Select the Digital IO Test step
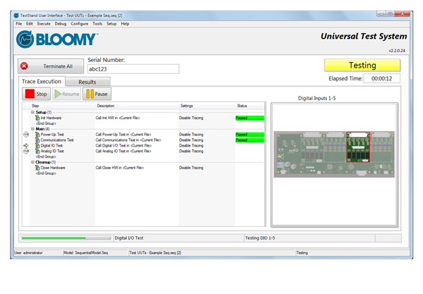The height and width of the screenshot is (294, 423). (x=52, y=145)
